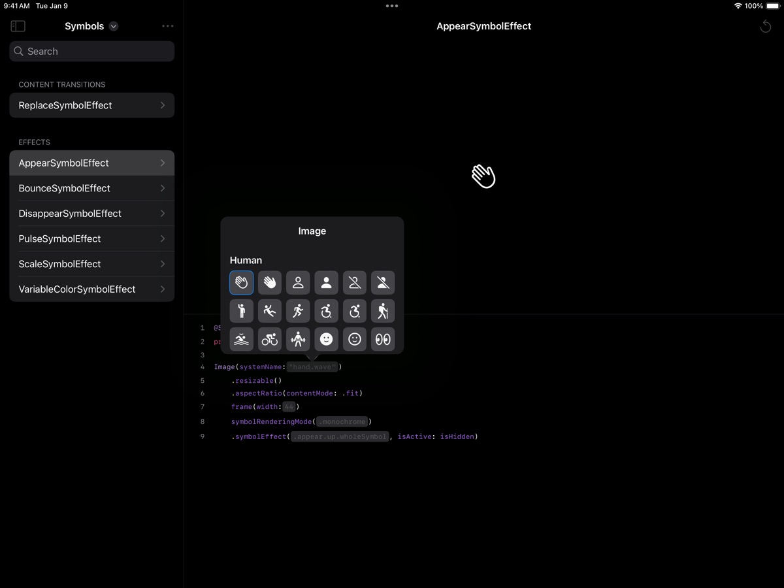Select the swimming figure symbol

[241, 339]
